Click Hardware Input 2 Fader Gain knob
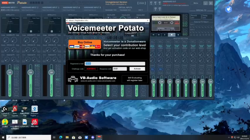The width and height of the screenshot is (250, 140). 30,72
